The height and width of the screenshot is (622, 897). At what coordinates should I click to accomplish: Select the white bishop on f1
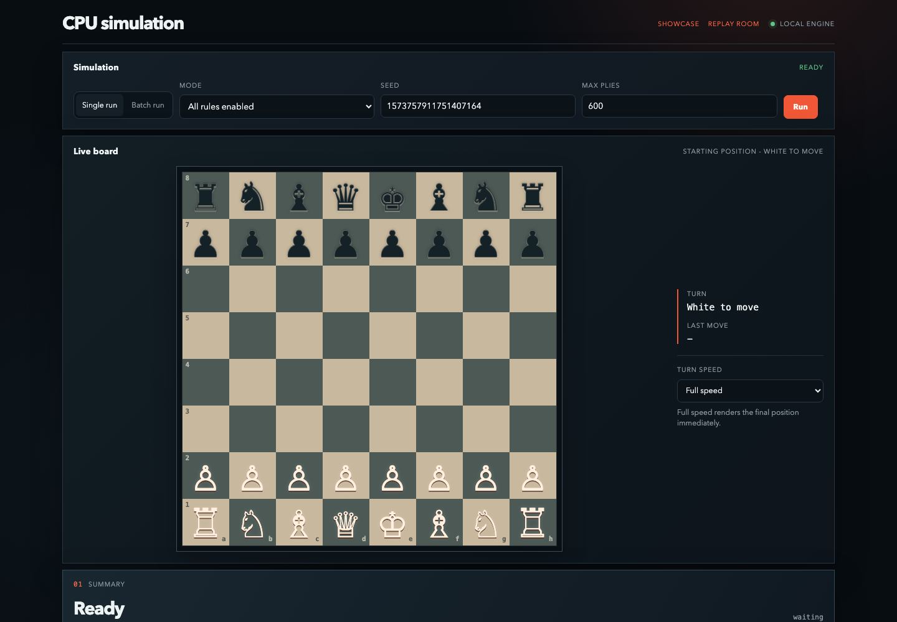tap(439, 522)
